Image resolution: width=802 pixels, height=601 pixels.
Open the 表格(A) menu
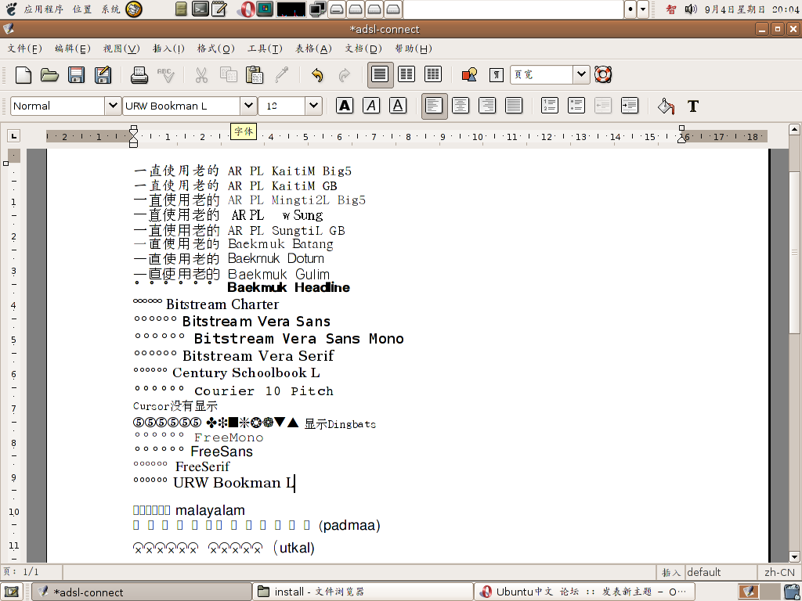tap(313, 49)
